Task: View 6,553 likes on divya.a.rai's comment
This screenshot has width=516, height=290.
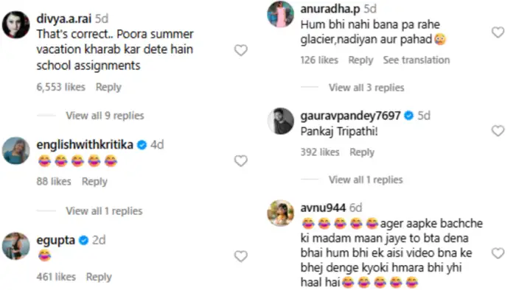Action: click(61, 87)
